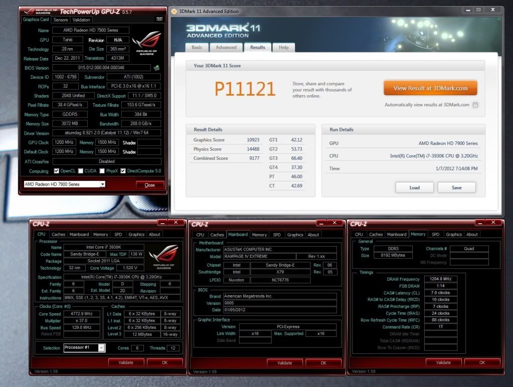
Task: Click the BIOS Date field 01/05/2012
Action: pyautogui.click(x=280, y=310)
